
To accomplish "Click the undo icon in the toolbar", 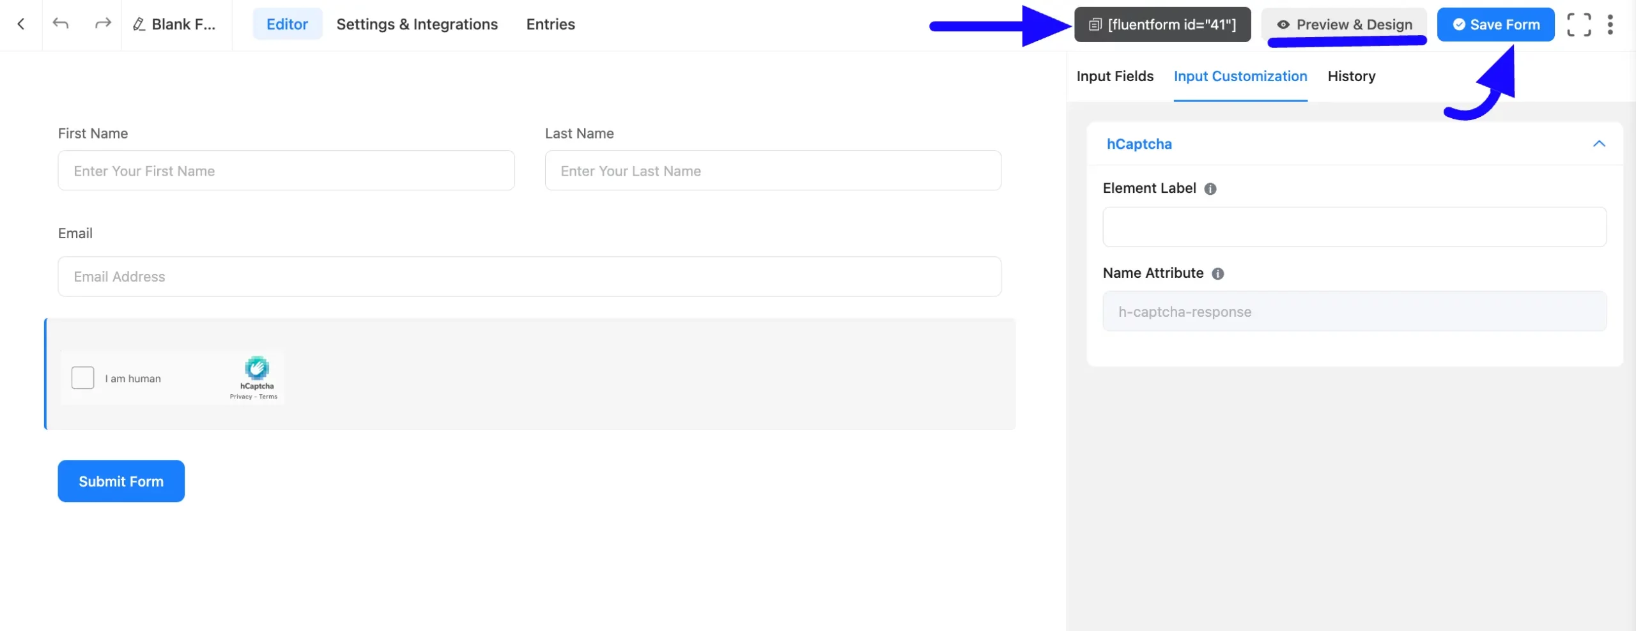I will point(61,24).
